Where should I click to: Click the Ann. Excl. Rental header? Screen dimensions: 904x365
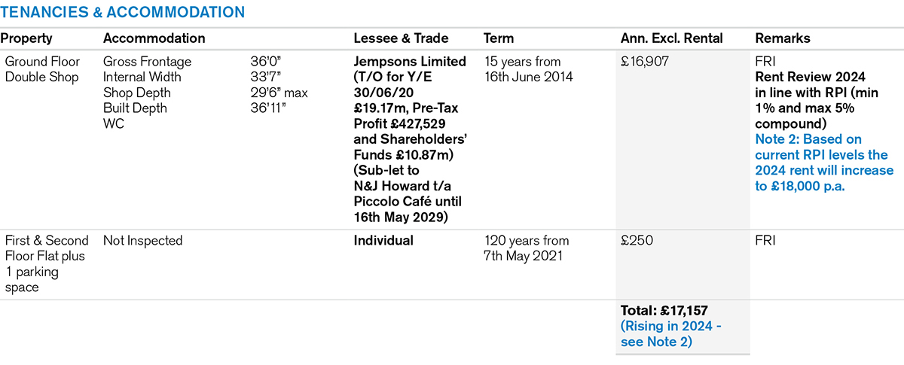[671, 38]
